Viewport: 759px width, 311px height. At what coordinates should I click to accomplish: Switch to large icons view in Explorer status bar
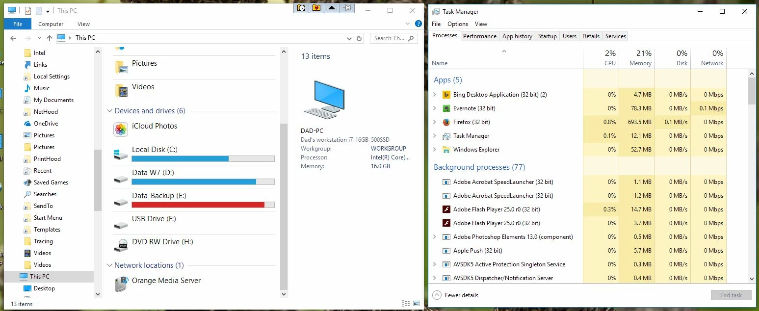[417, 304]
